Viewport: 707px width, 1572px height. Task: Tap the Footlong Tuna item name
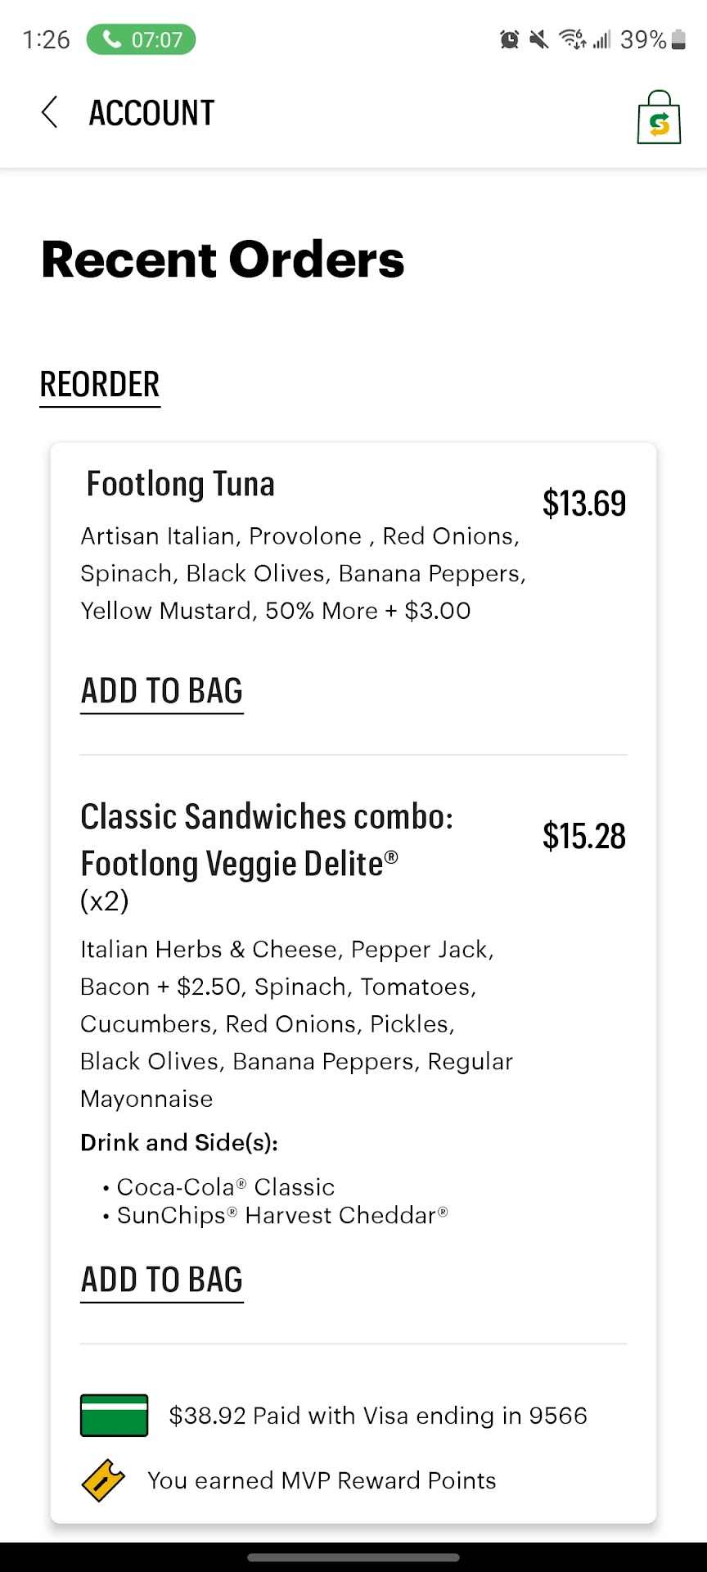180,484
